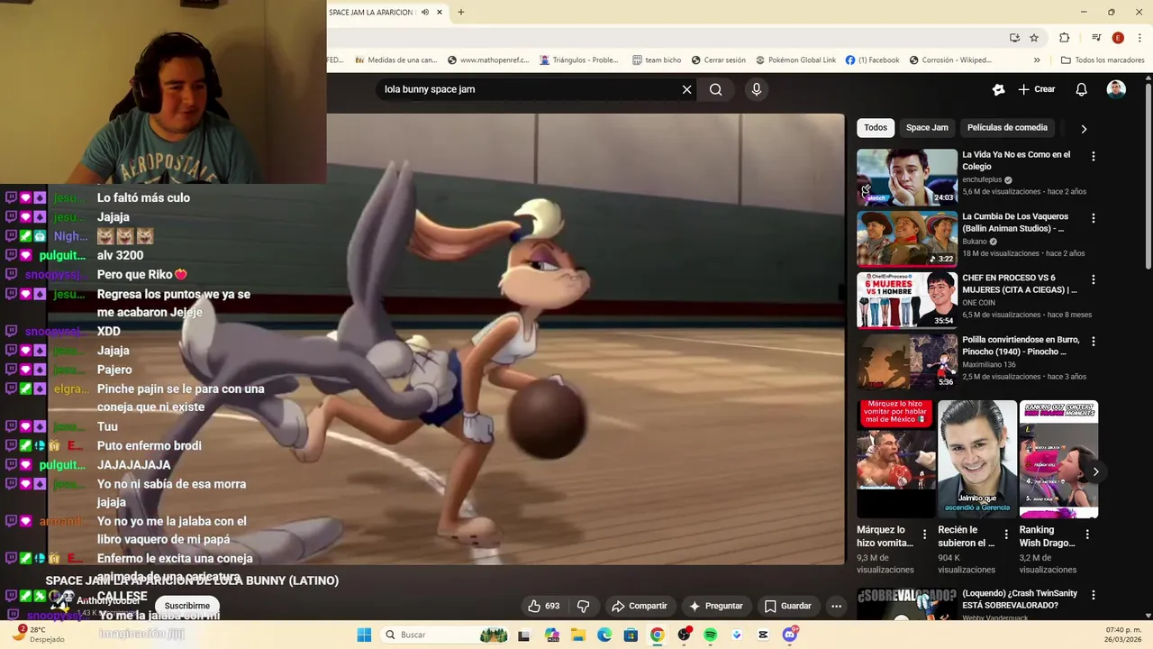Open the Todos los marcadores folder
1153x649 pixels.
coord(1103,60)
